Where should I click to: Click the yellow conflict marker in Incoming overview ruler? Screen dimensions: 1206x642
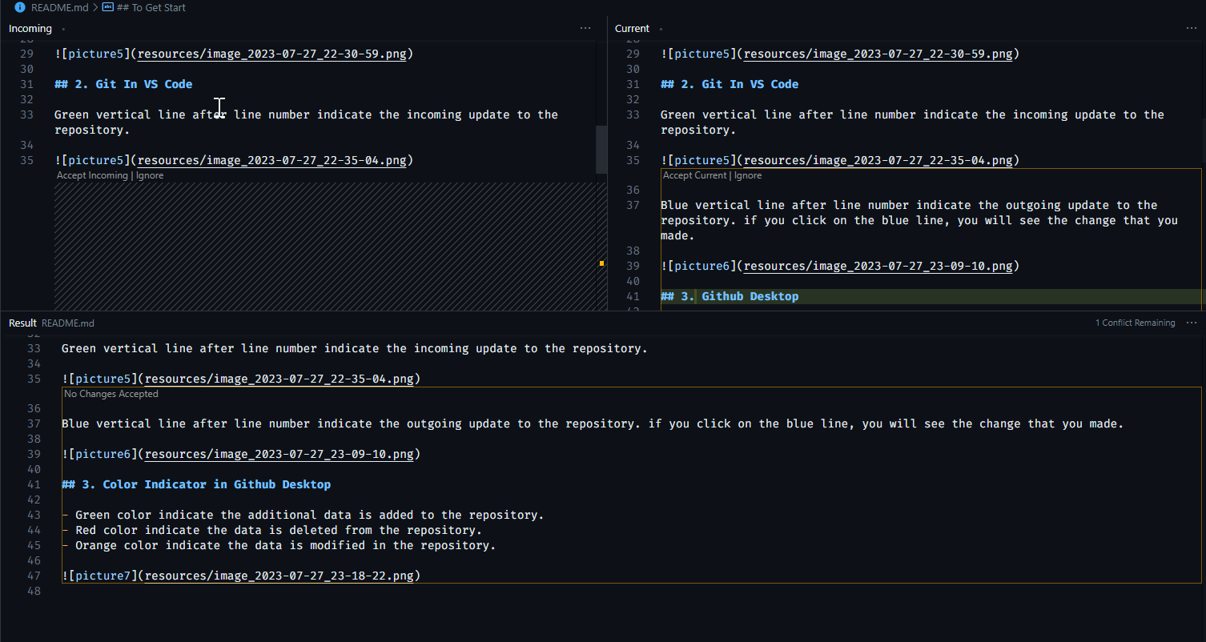(x=601, y=263)
